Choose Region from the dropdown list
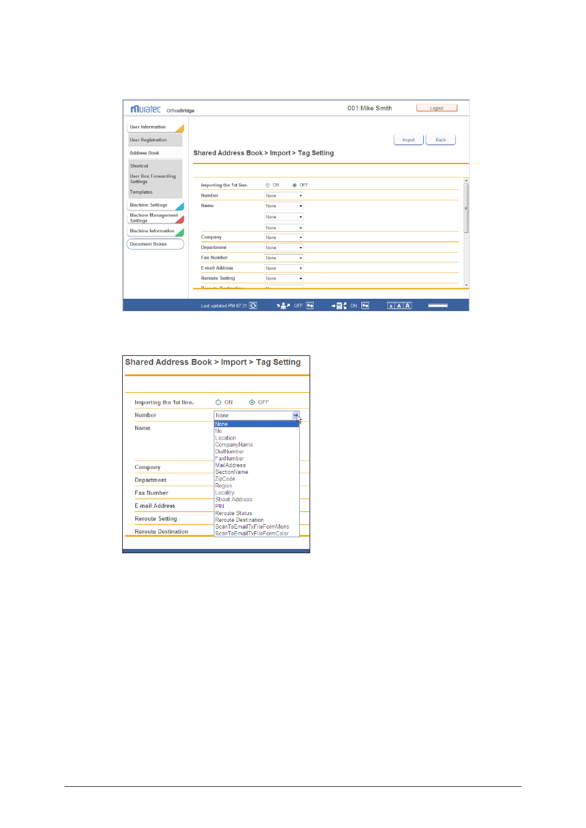The width and height of the screenshot is (586, 828). (256, 486)
